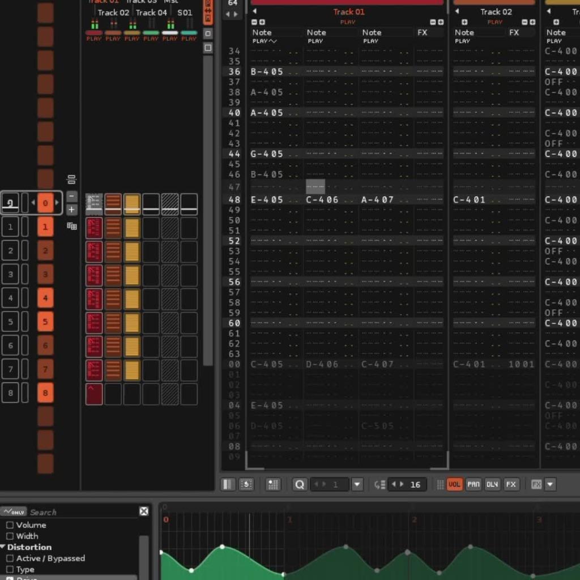Toggle pattern follow button in pattern toolbar

pos(228,484)
